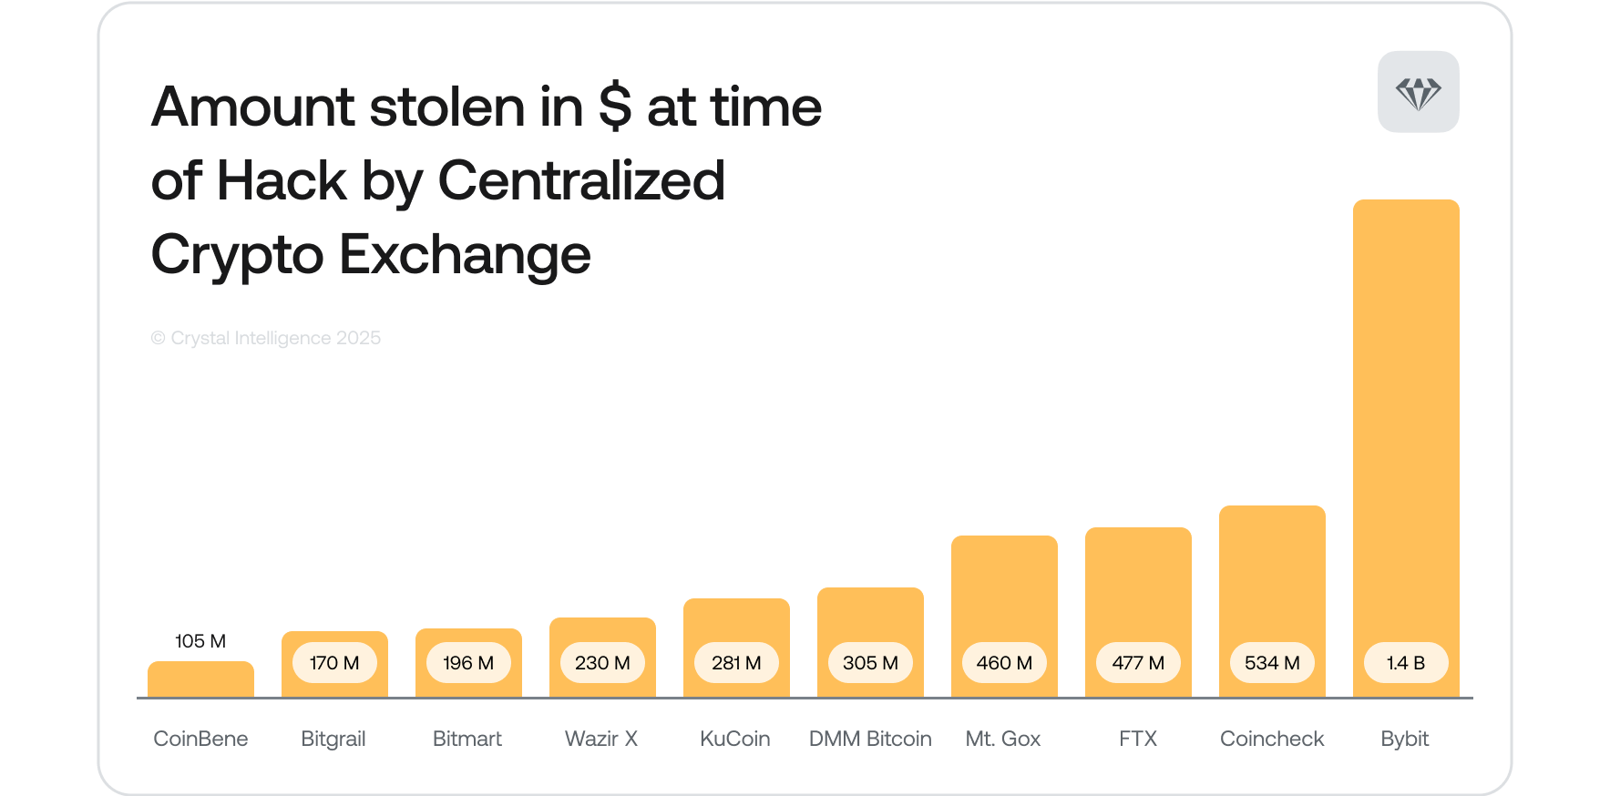Screen dimensions: 1610x796
Task: Select the 477 M label on FTX bar
Action: coord(1138,663)
